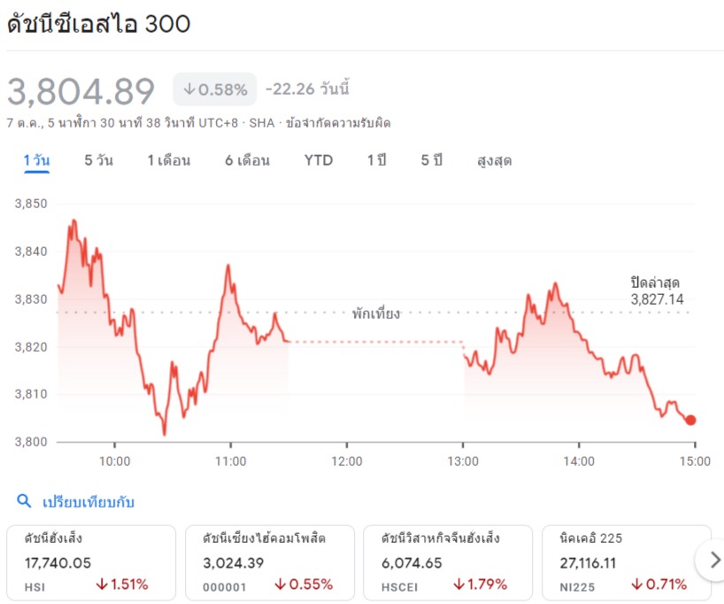Click the ปิดล่าสุด 3,827.14 label
Screen dimensions: 724x604
pos(657,290)
